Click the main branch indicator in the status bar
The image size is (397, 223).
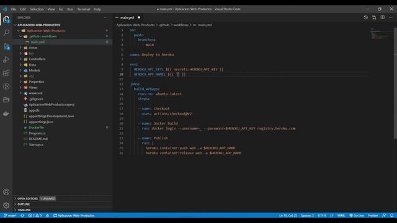pyautogui.click(x=10, y=216)
